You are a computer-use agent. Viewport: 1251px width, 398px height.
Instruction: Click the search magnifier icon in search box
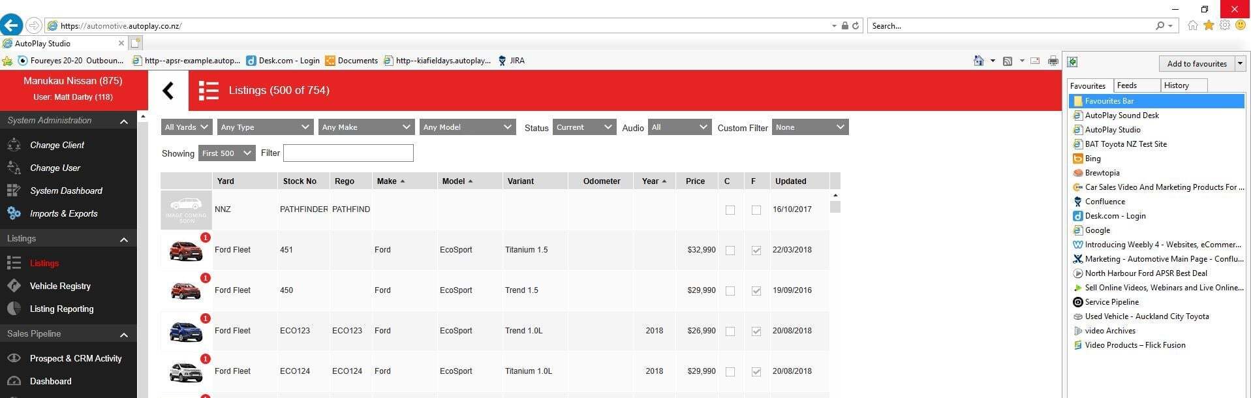click(1160, 25)
